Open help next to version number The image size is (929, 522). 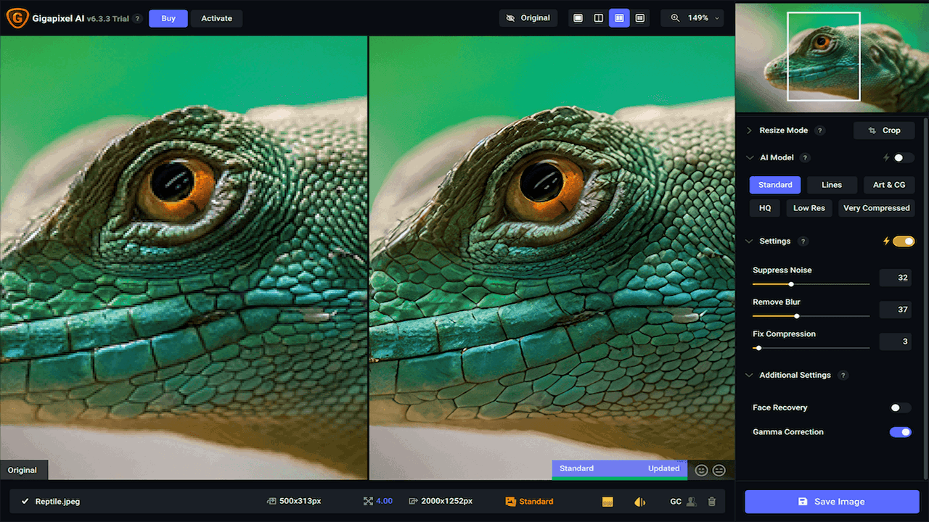point(138,19)
